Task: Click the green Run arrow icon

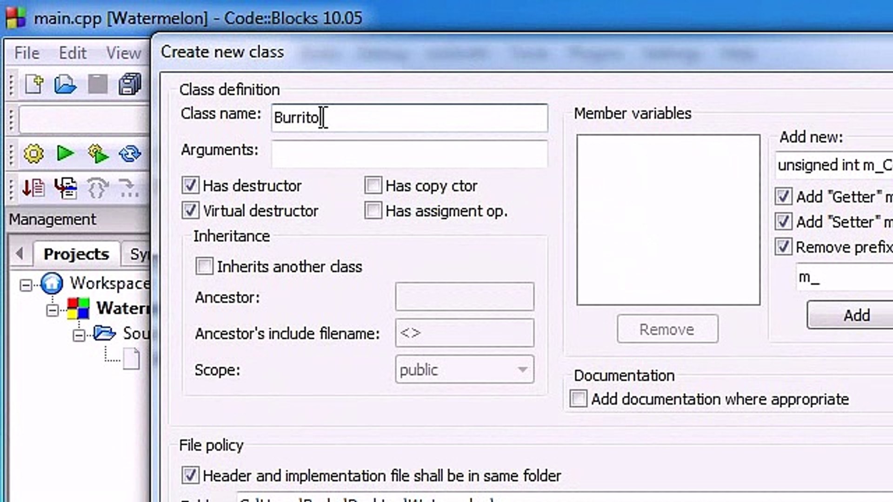Action: click(65, 153)
